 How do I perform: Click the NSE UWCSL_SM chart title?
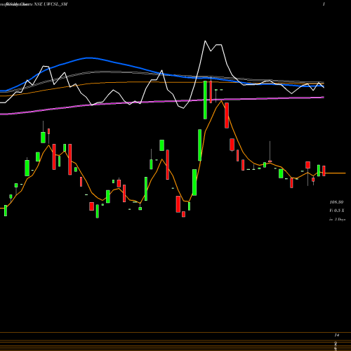coord(51,4)
